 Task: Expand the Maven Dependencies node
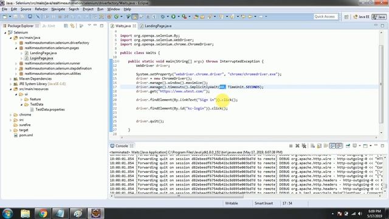[x=11, y=78]
